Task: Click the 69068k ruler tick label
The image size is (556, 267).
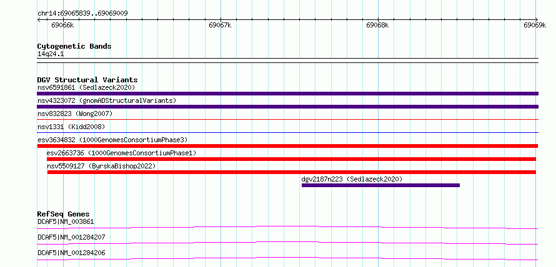Action: (377, 25)
